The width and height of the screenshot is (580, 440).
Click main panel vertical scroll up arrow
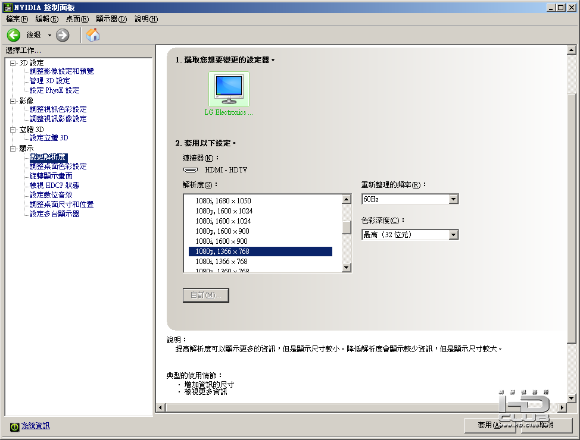[572, 51]
